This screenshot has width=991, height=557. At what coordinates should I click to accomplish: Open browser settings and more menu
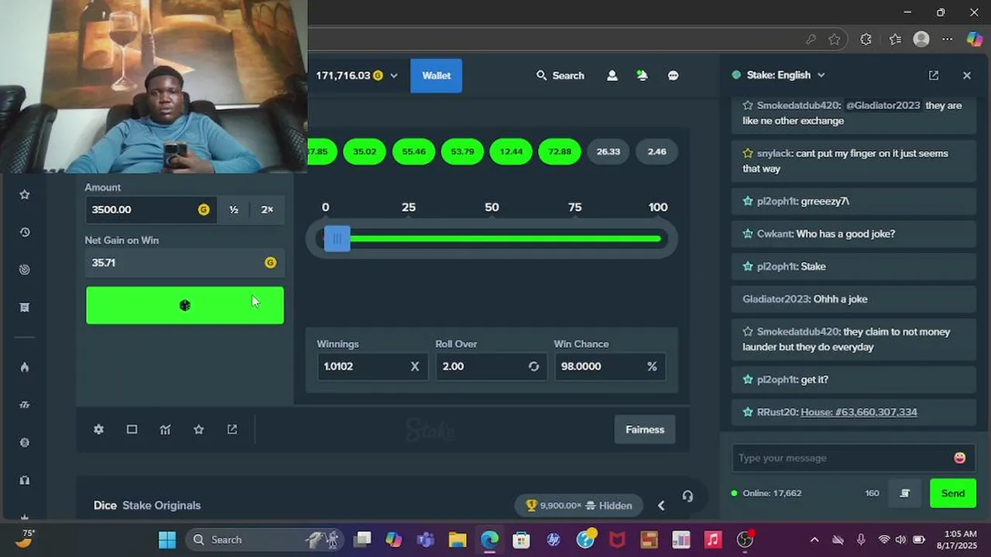(x=948, y=39)
